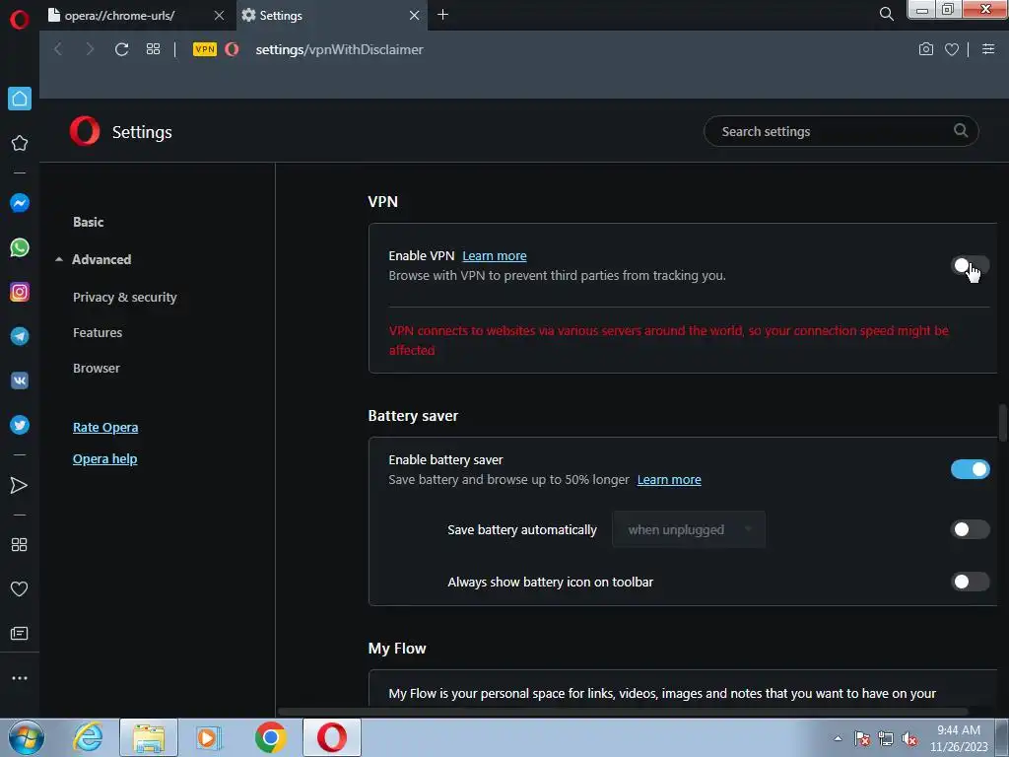The width and height of the screenshot is (1009, 757).
Task: Click the Opera taskbar button
Action: pyautogui.click(x=332, y=737)
